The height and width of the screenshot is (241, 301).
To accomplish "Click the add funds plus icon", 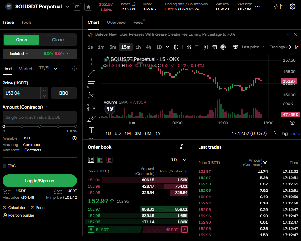I will (74, 138).
